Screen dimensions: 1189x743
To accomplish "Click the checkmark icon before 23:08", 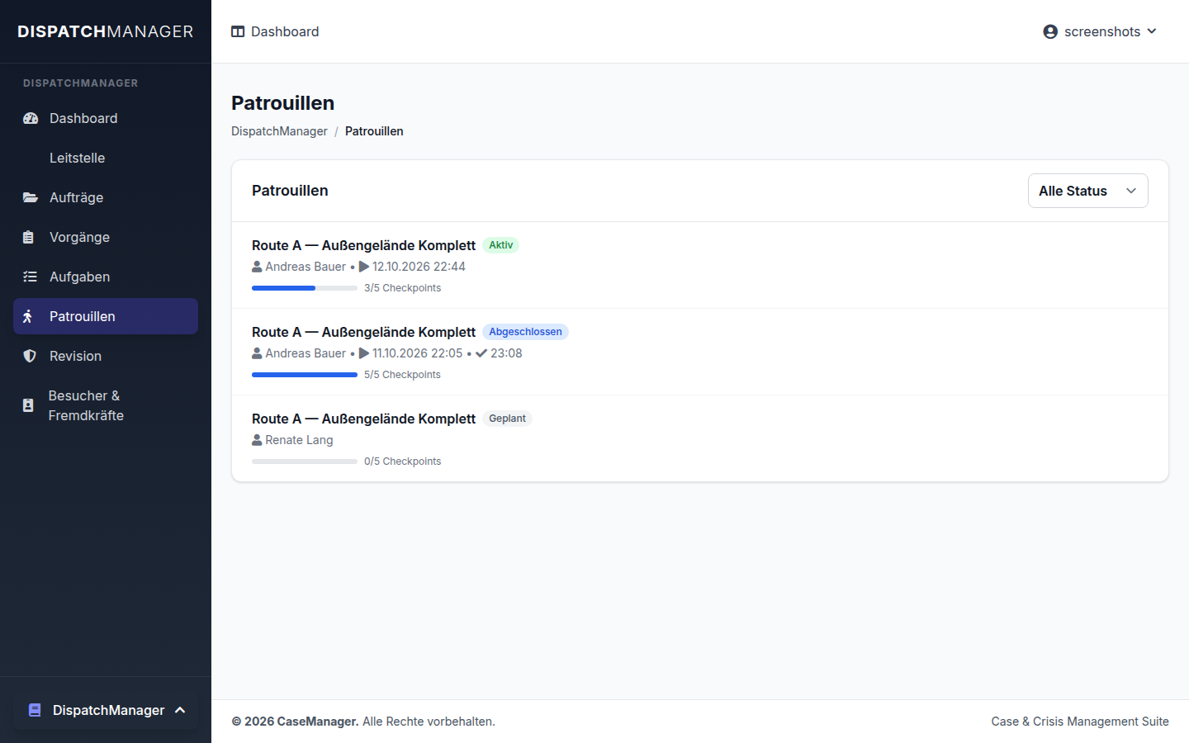I will [481, 353].
